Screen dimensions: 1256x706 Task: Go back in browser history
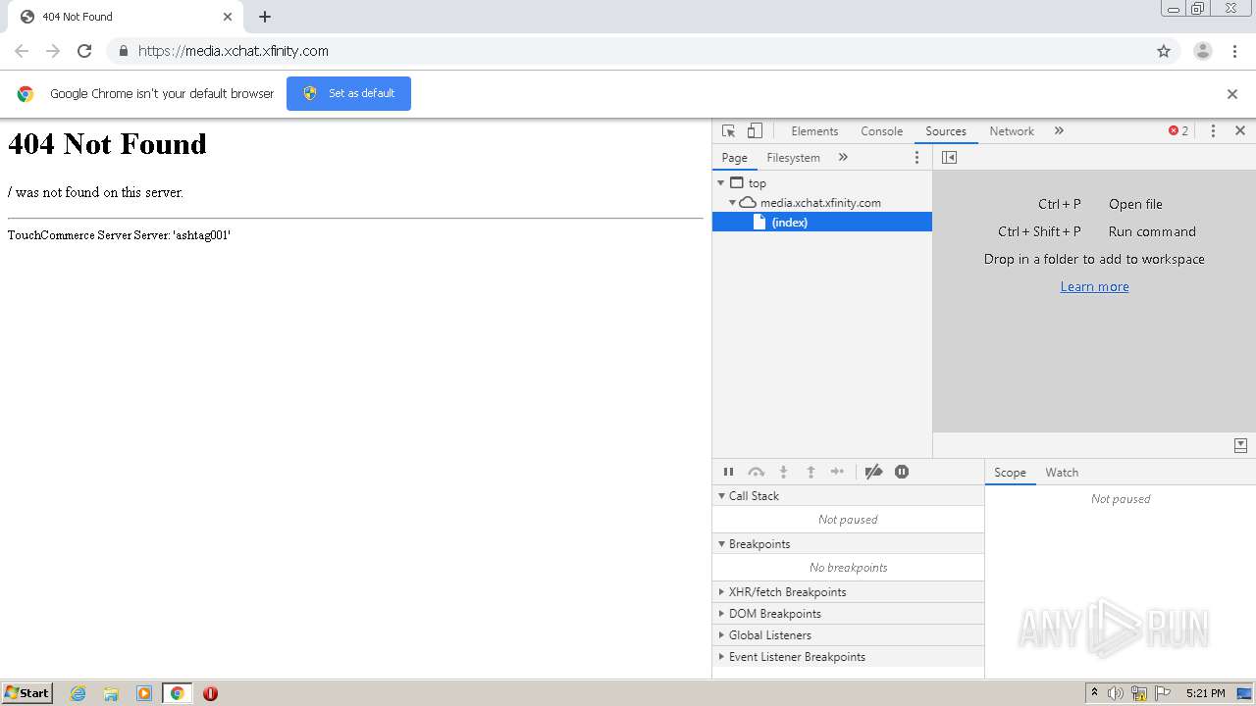pyautogui.click(x=22, y=51)
